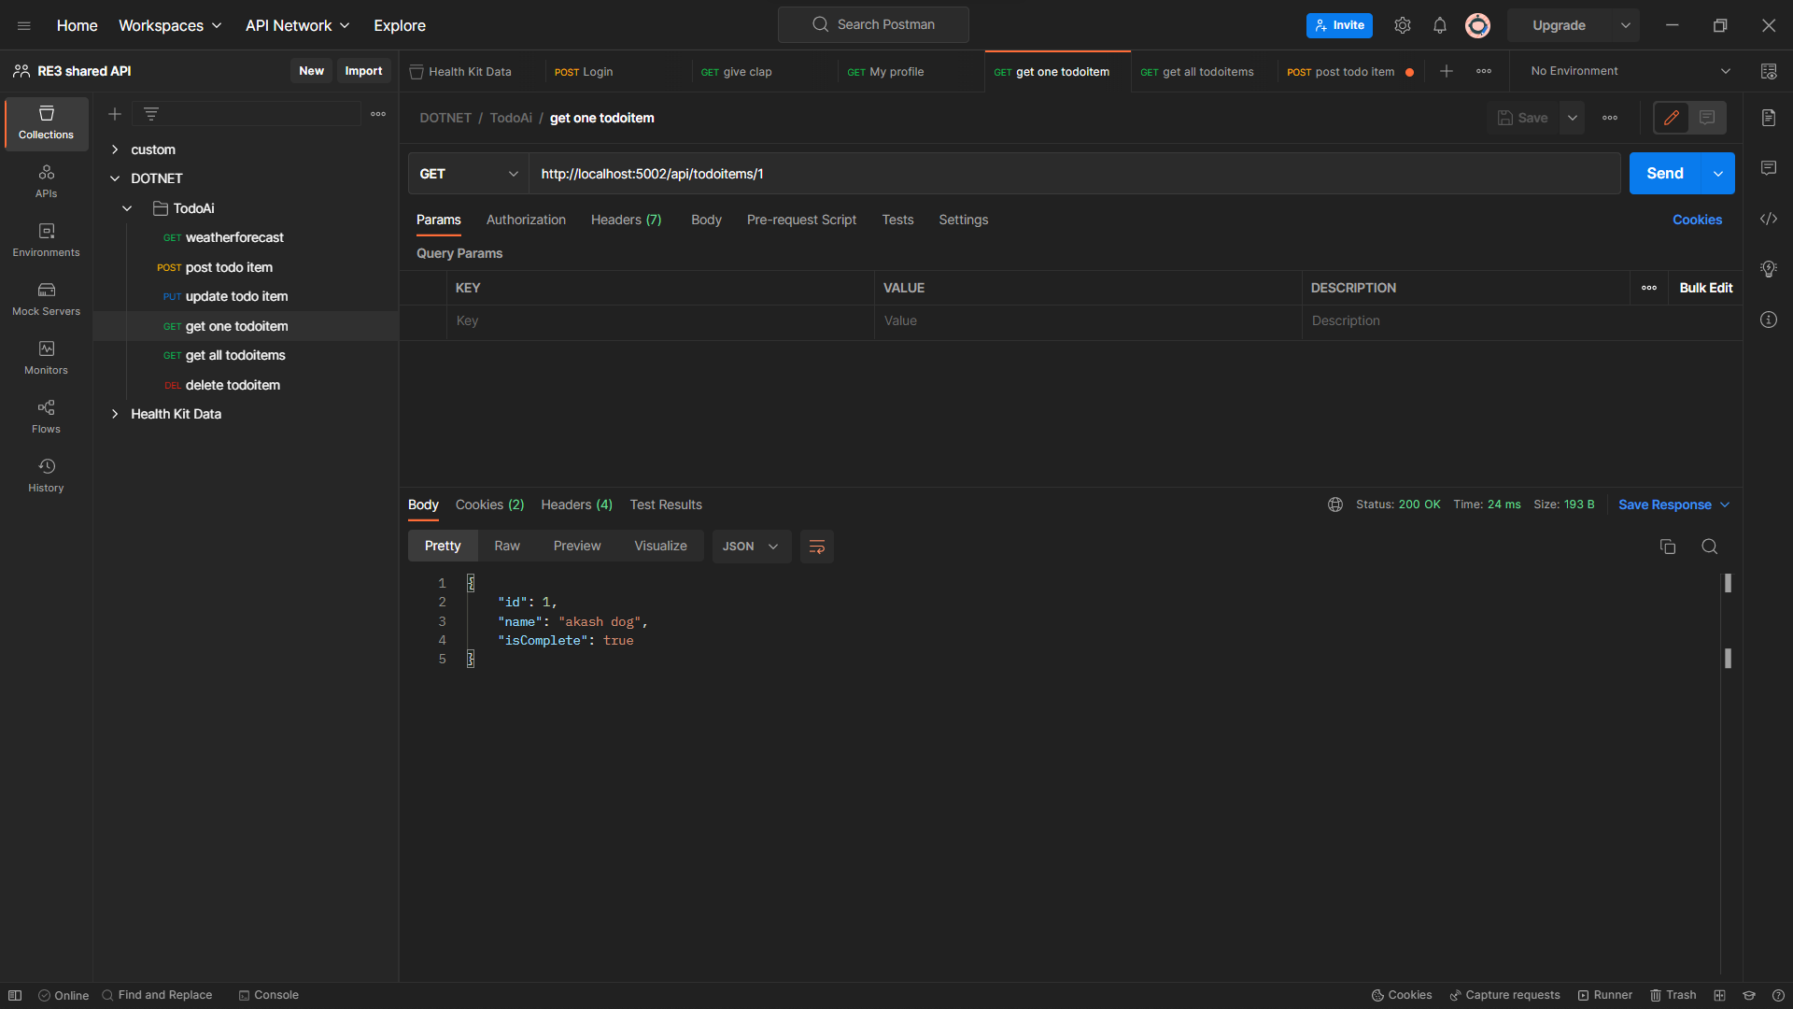Toggle the two-pane layout in status bar

tap(15, 995)
